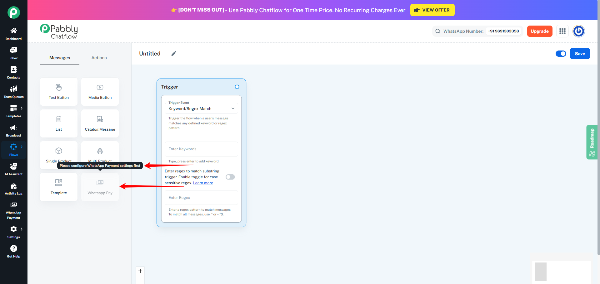Click the Enter Keywords input field
The image size is (600, 284).
pyautogui.click(x=201, y=149)
